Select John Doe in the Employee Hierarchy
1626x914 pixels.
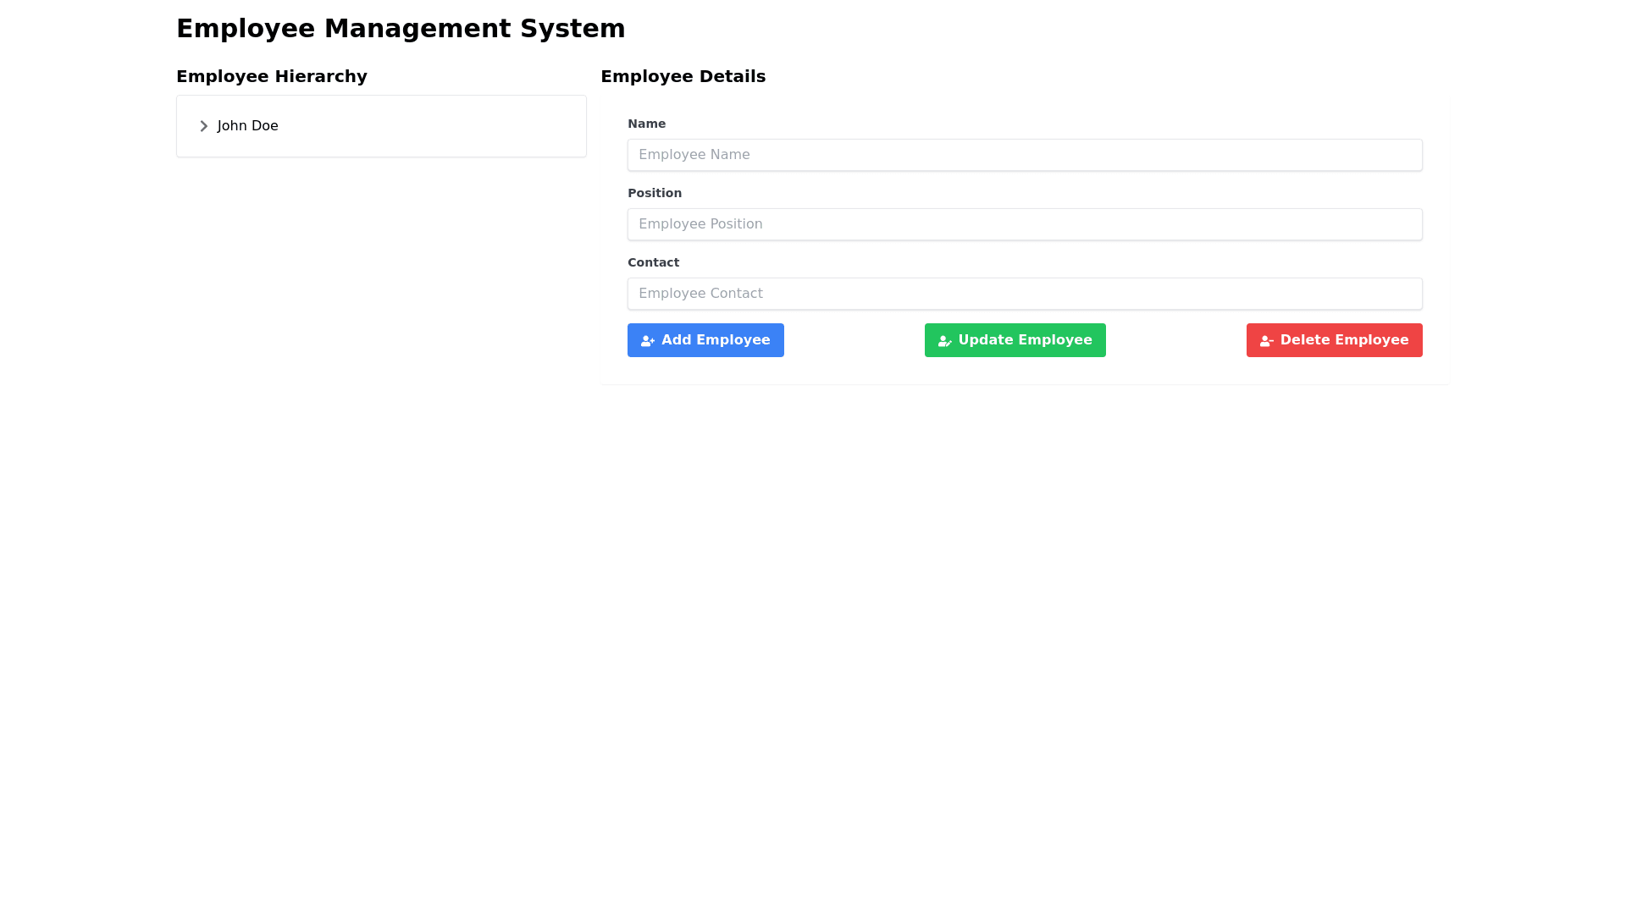pos(247,125)
